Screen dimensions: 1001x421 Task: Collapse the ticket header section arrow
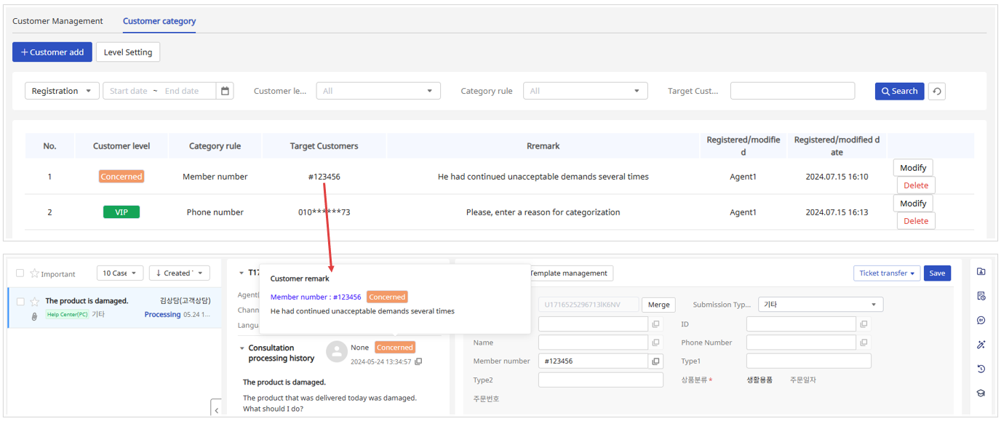click(242, 273)
